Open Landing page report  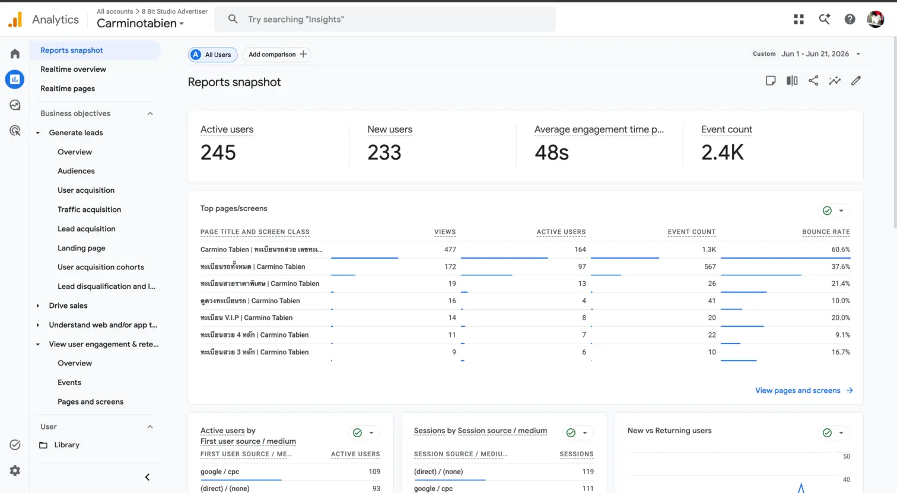81,248
